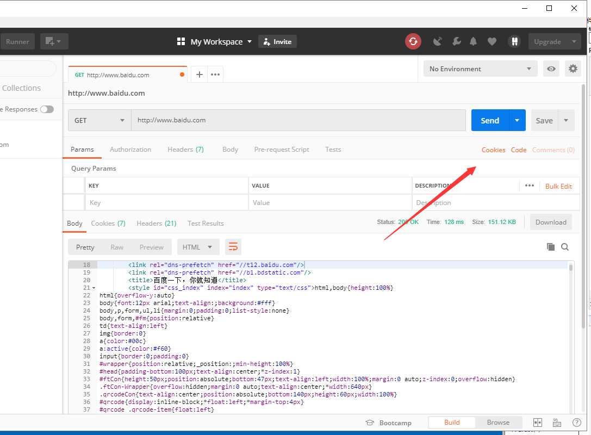Image resolution: width=591 pixels, height=435 pixels.
Task: Open the satellite capture requests icon
Action: 437,41
